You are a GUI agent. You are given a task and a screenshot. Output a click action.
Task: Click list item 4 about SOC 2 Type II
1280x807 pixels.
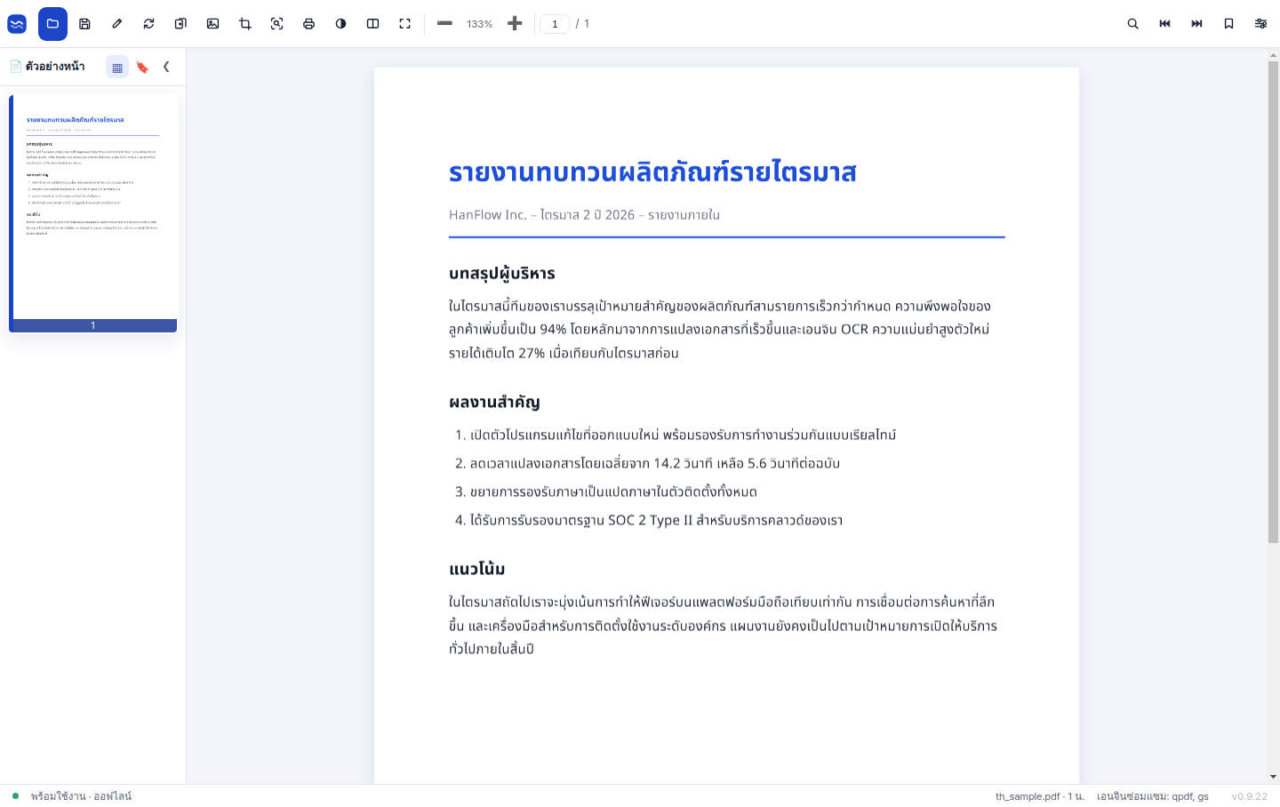[x=649, y=520]
